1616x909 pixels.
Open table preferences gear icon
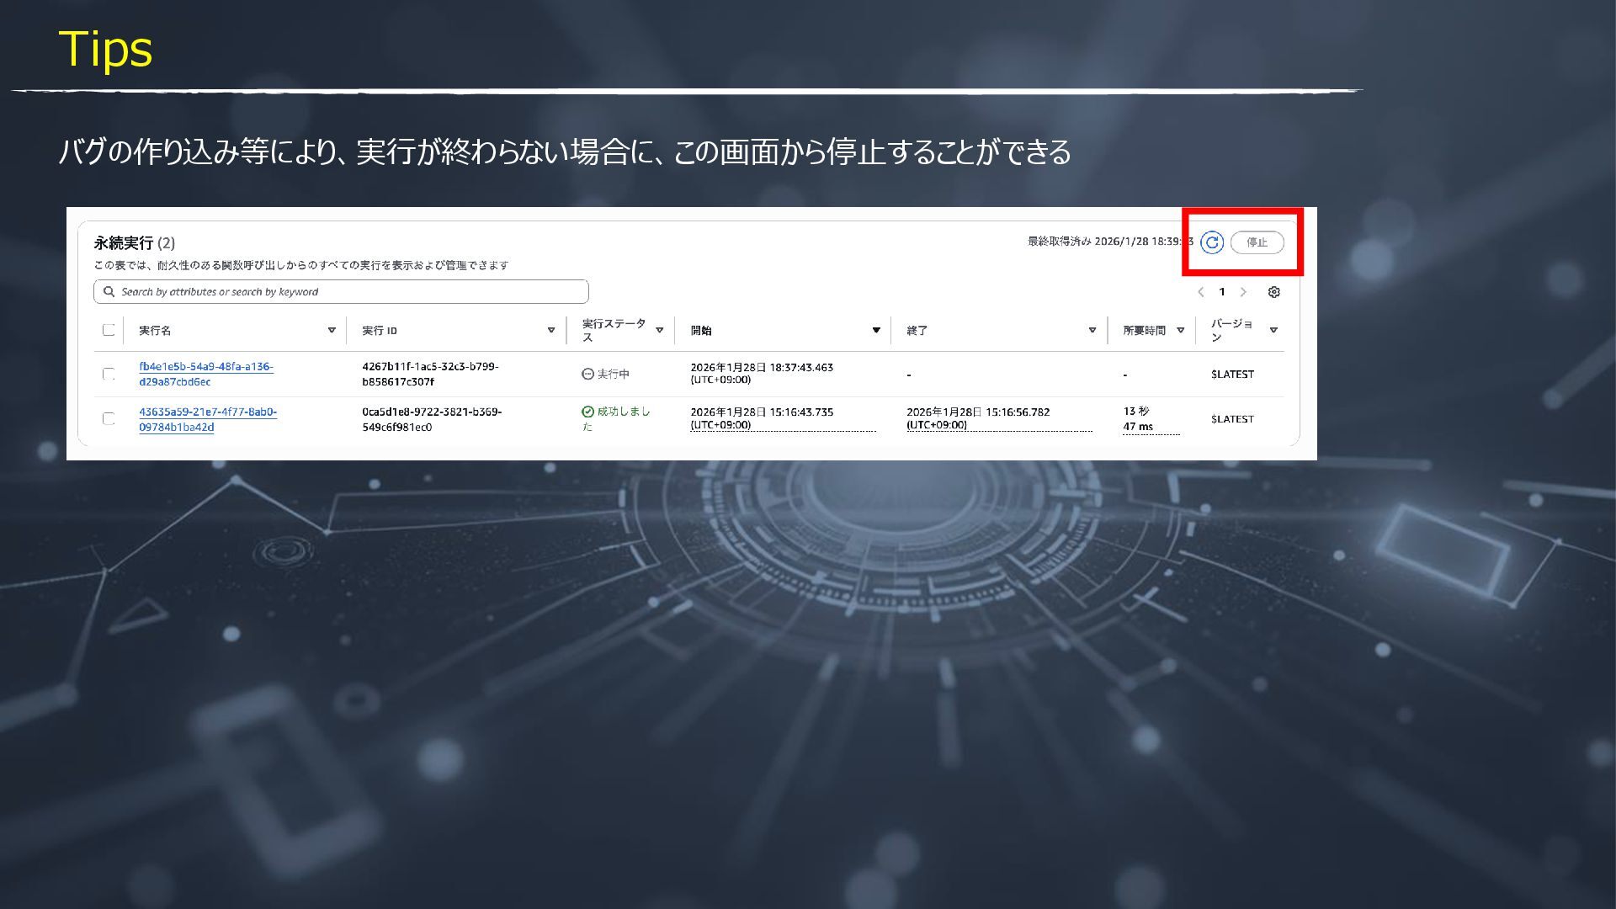[x=1273, y=292]
